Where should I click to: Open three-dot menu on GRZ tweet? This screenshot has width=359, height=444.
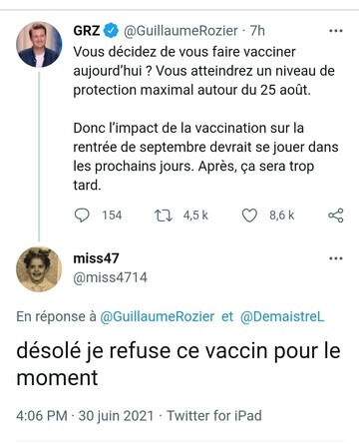pos(336,31)
